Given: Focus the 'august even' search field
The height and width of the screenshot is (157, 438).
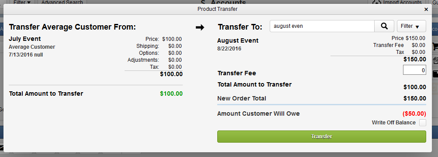Looking at the screenshot, I should 322,26.
